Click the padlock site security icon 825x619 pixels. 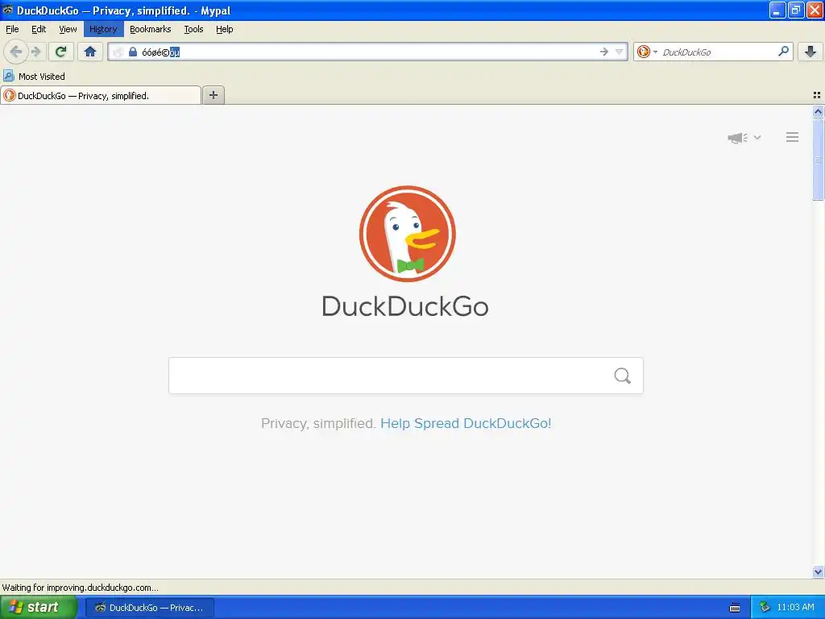pyautogui.click(x=133, y=52)
